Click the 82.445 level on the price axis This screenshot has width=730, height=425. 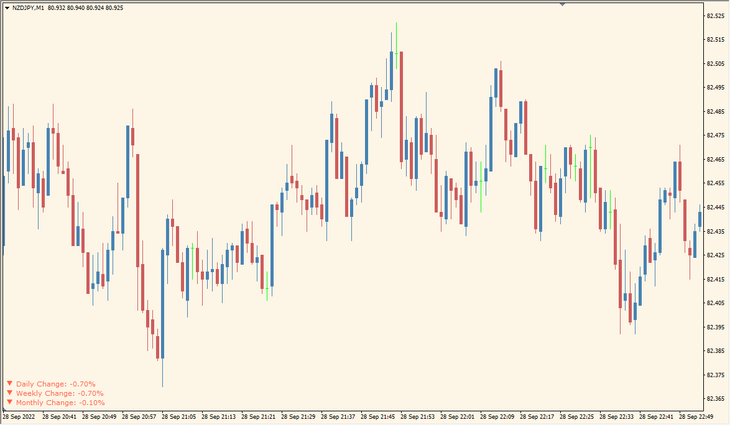pyautogui.click(x=715, y=207)
